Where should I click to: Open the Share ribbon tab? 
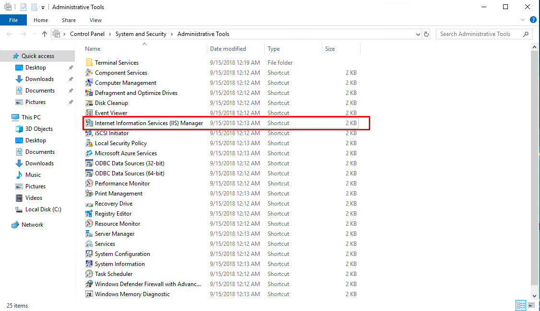[x=69, y=20]
